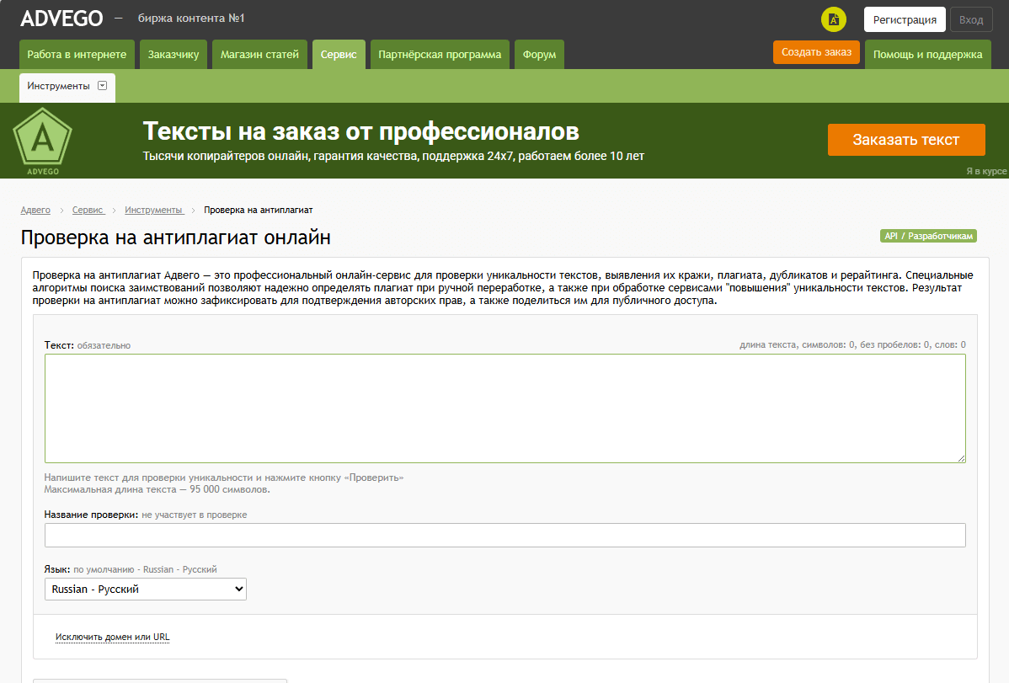Click the Регистрация button
Image resolution: width=1009 pixels, height=683 pixels.
pos(905,19)
